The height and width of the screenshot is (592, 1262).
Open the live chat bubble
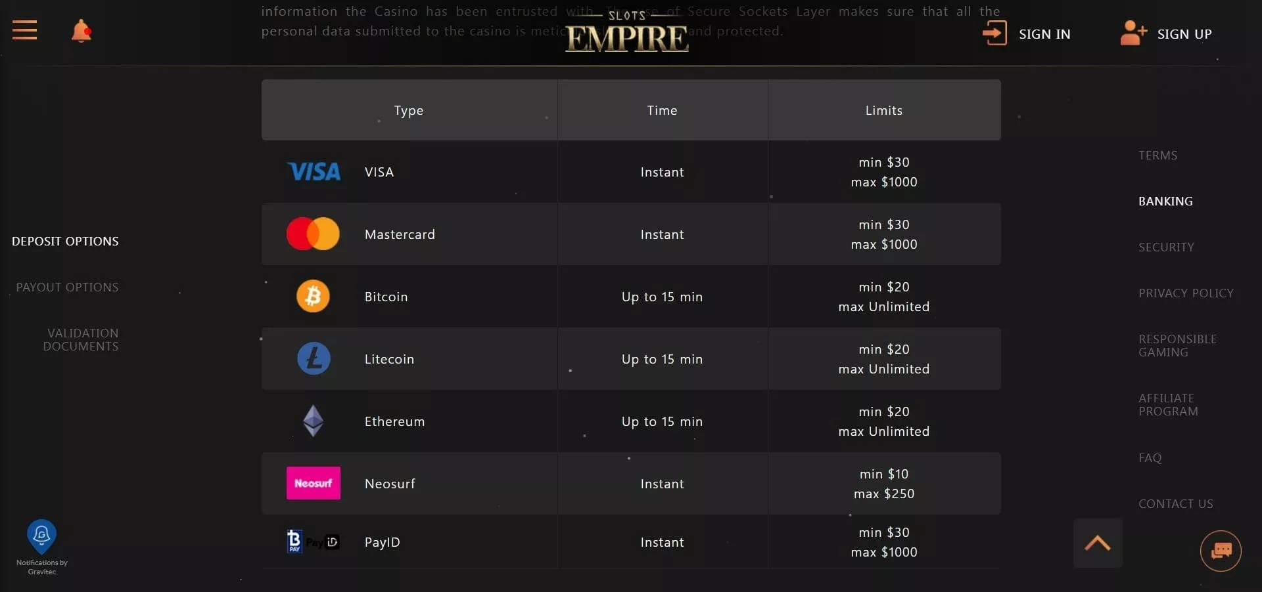point(1221,550)
